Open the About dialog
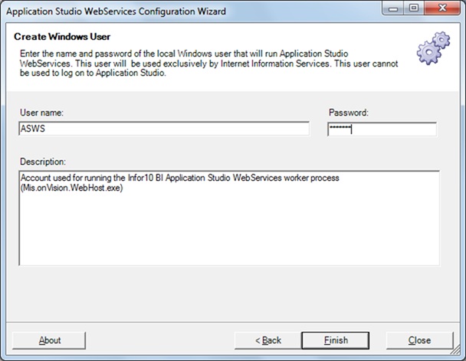This screenshot has width=466, height=361. click(x=50, y=340)
